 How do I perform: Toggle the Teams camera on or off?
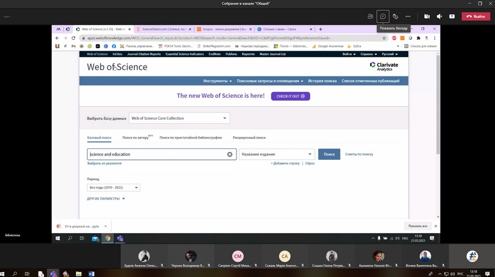tap(427, 16)
